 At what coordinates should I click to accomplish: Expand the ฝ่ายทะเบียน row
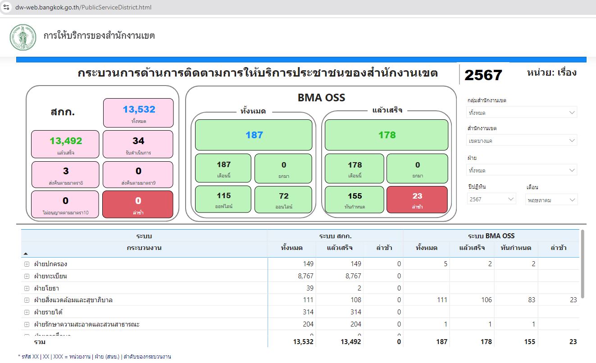[27, 276]
